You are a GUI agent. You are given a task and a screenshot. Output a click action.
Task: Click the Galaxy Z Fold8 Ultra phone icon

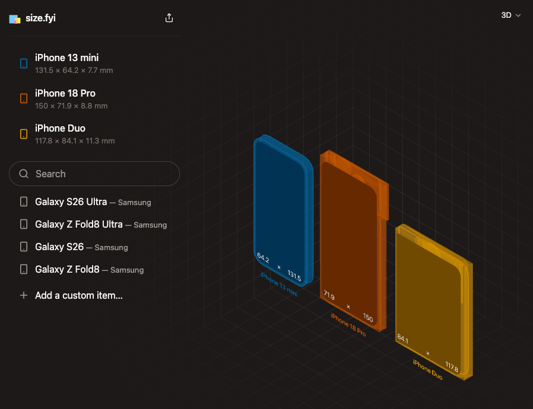[24, 224]
